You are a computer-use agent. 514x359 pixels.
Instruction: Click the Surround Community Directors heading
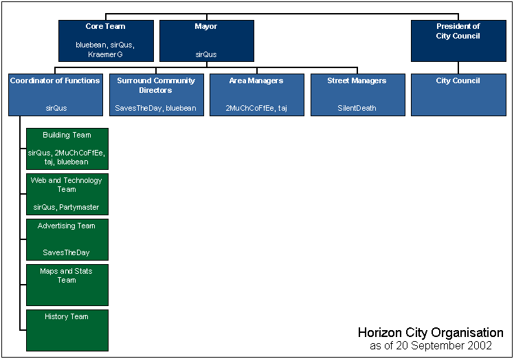click(155, 85)
